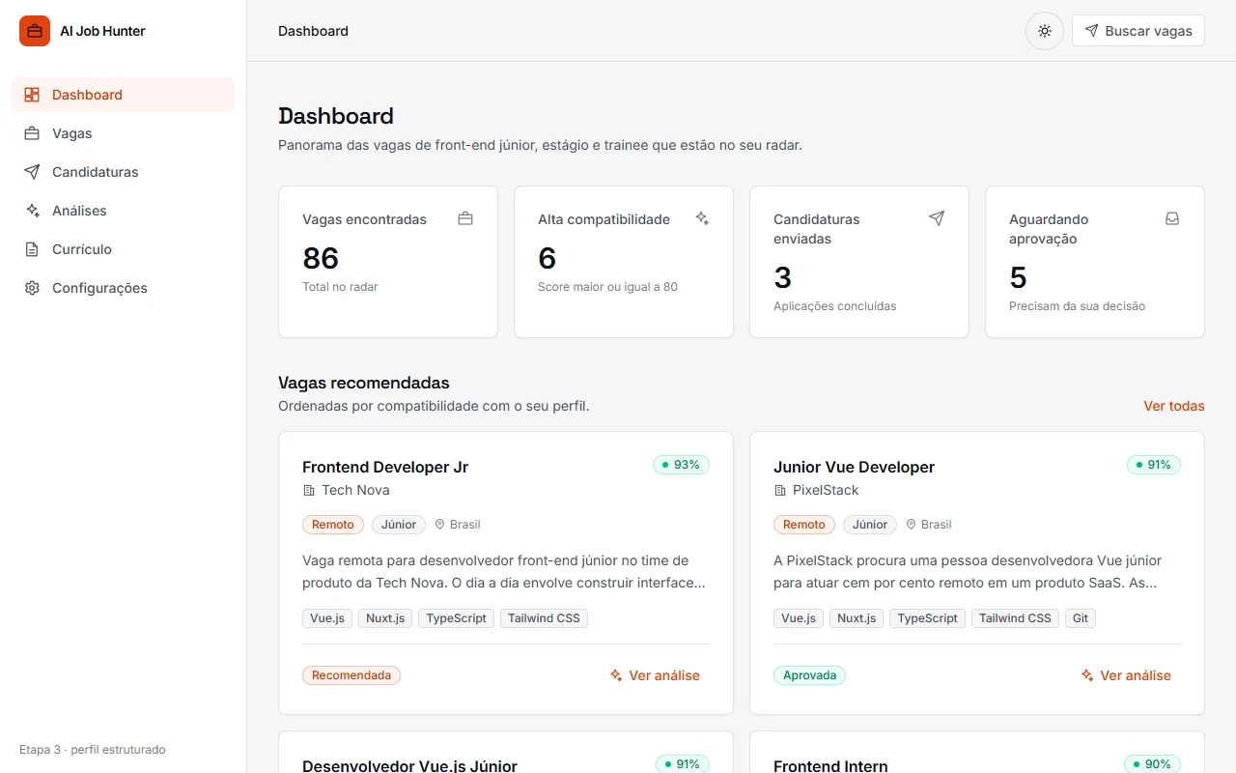Image resolution: width=1236 pixels, height=773 pixels.
Task: Open the Junior Vue Developer job title
Action: pyautogui.click(x=854, y=467)
